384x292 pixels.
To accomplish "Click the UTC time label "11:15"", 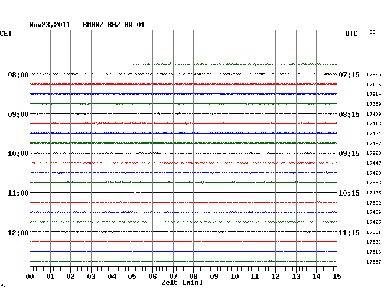I will [x=349, y=232].
